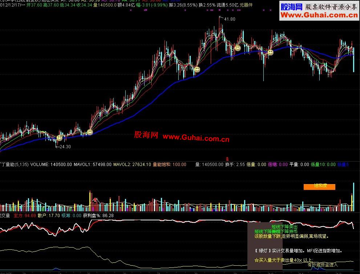Click the 低34.34 low price value
The width and height of the screenshot is (360, 274).
68,5
